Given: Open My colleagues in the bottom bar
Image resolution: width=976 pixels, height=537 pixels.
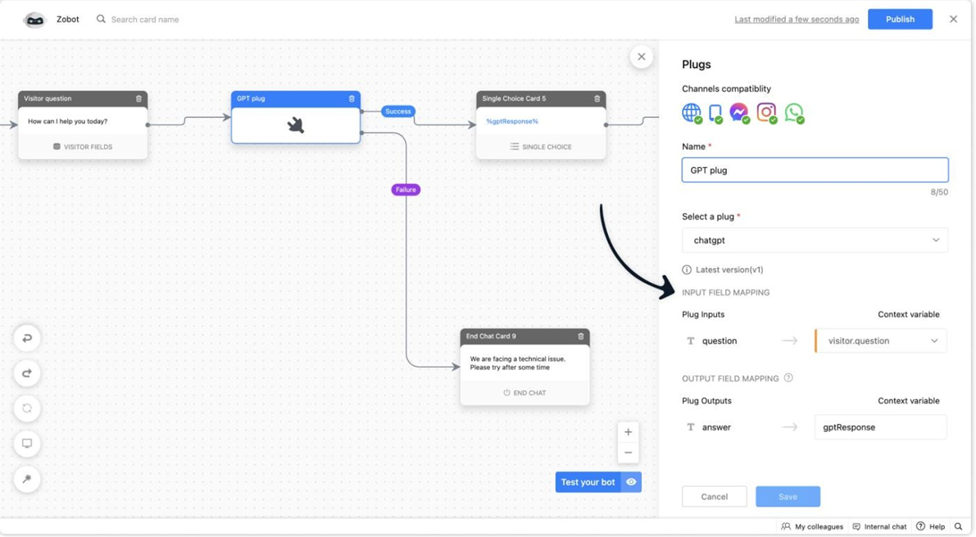Looking at the screenshot, I should (x=812, y=526).
